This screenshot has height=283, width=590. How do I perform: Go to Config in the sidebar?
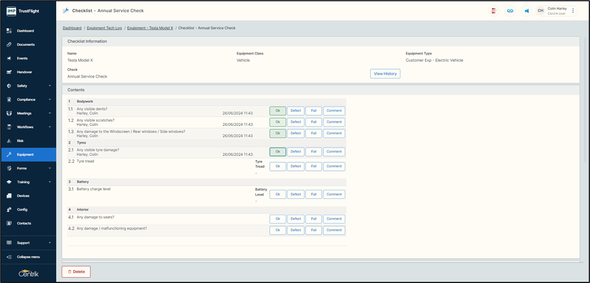(x=22, y=209)
